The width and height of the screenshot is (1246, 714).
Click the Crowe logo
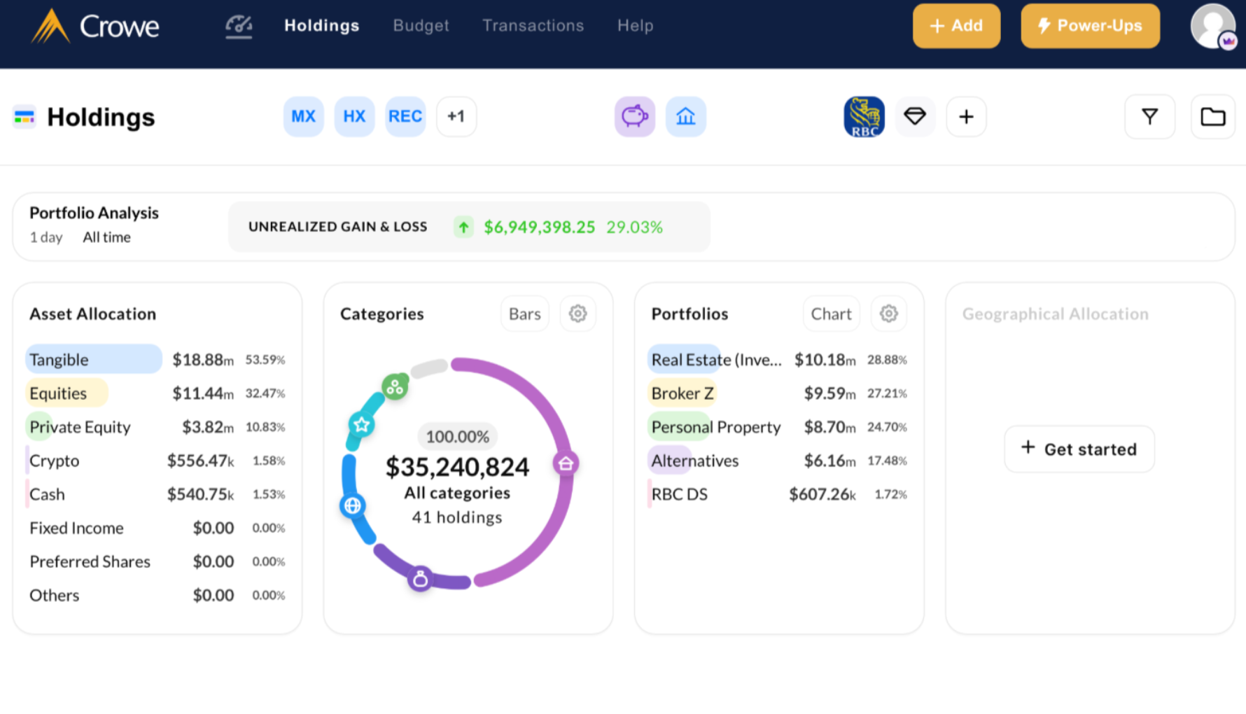95,27
